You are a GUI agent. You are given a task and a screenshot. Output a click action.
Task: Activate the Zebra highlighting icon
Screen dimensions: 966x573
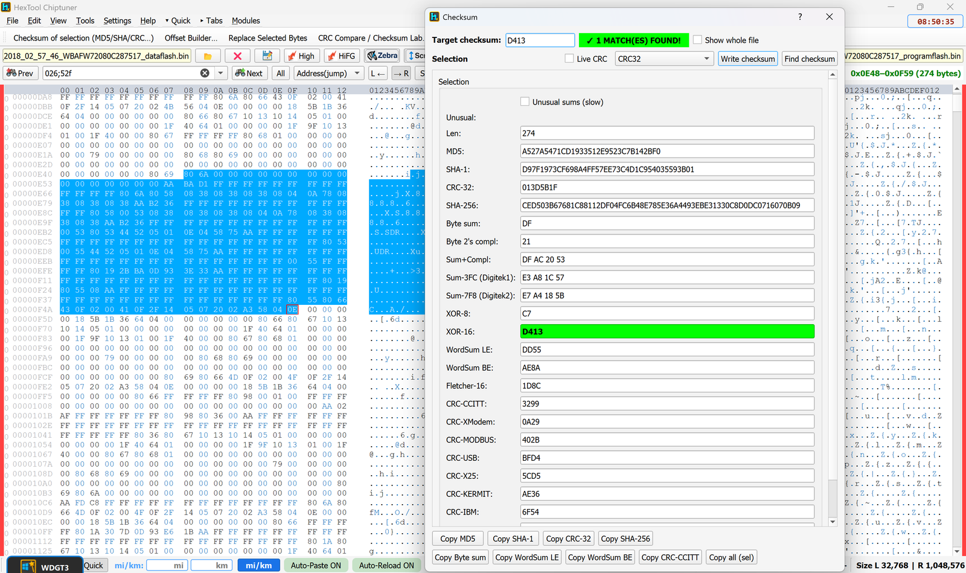click(x=382, y=55)
